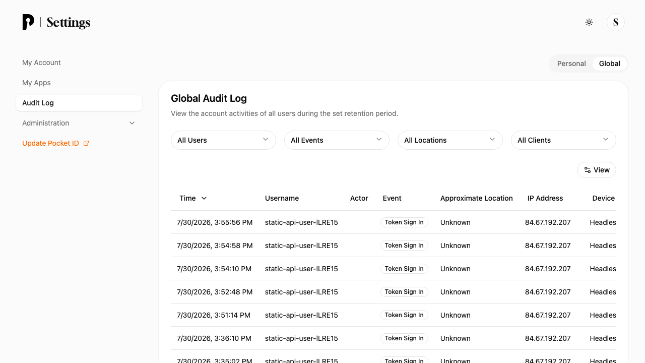Click the Actor column header
The height and width of the screenshot is (363, 645).
pyautogui.click(x=359, y=198)
